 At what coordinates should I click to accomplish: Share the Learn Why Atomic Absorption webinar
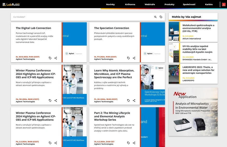(134, 100)
